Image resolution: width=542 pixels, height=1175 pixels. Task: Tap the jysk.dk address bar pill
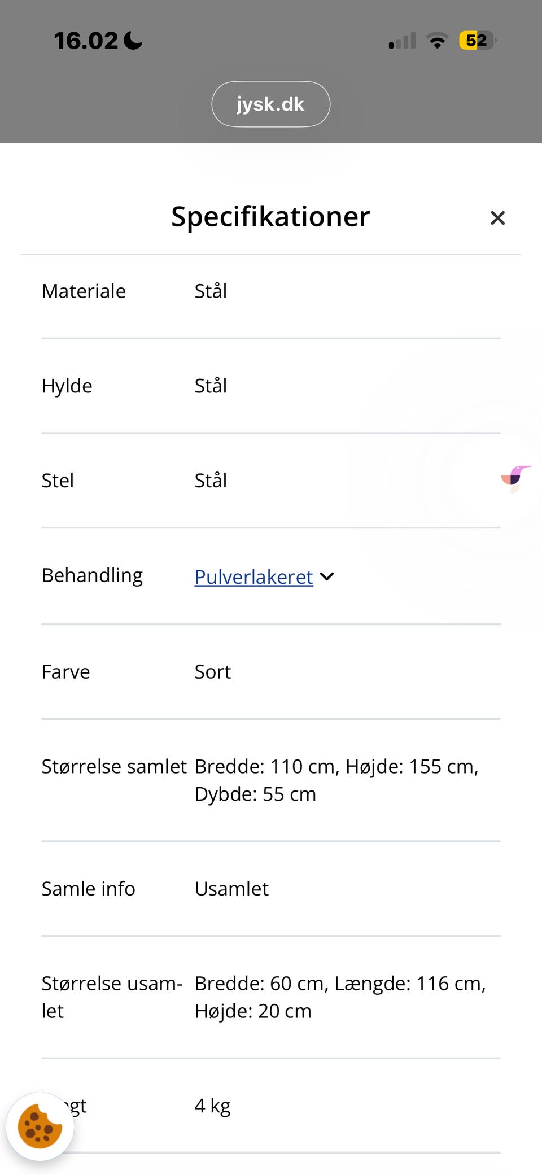[270, 103]
